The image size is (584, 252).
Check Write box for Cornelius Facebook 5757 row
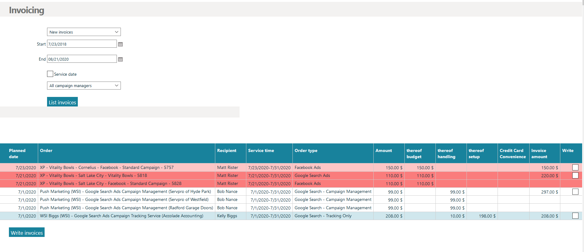[x=575, y=167]
